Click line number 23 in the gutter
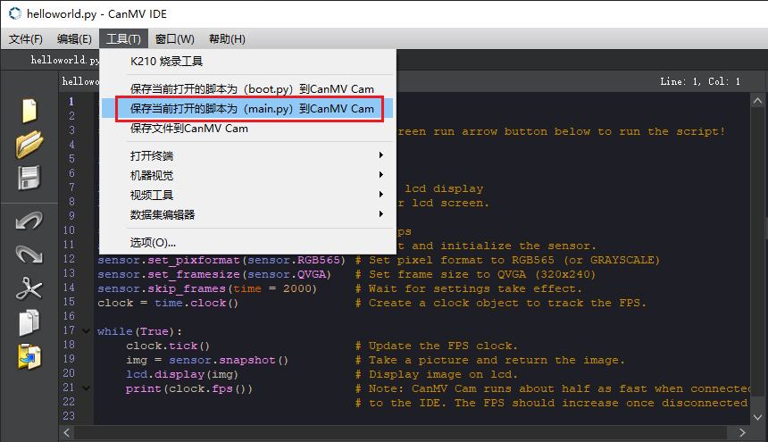Viewport: 768px width, 442px height. (x=69, y=416)
